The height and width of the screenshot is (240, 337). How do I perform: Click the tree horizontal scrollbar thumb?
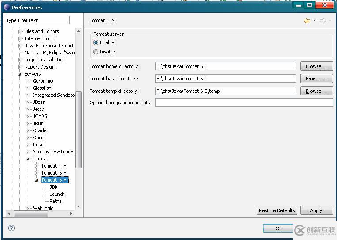click(31, 214)
